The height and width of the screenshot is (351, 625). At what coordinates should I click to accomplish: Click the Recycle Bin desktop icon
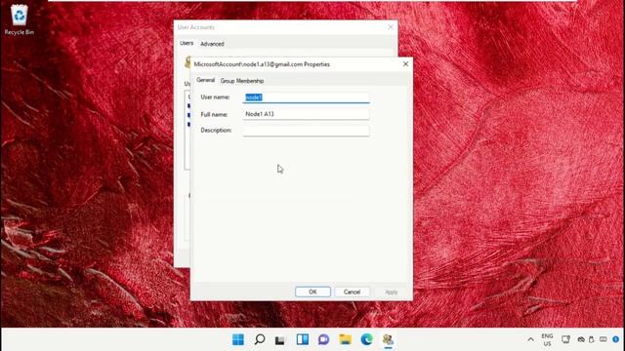[20, 19]
